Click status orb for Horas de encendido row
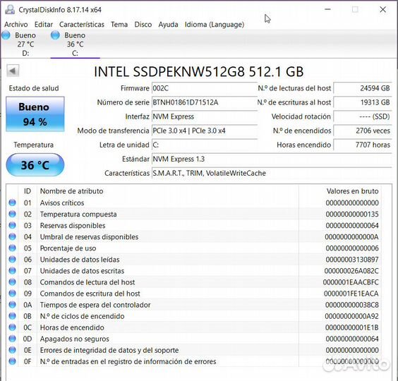 click(x=12, y=327)
